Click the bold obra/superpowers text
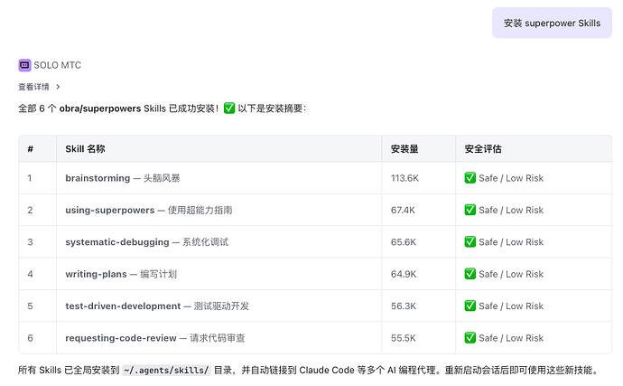623x386 pixels. click(100, 108)
